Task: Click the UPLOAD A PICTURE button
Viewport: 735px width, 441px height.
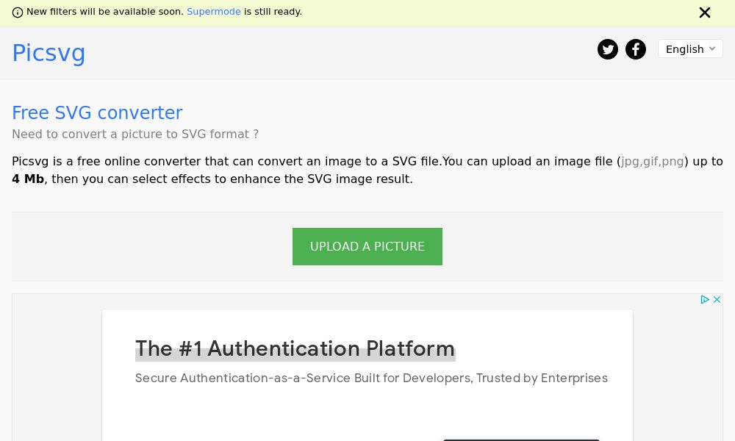Action: click(x=367, y=246)
